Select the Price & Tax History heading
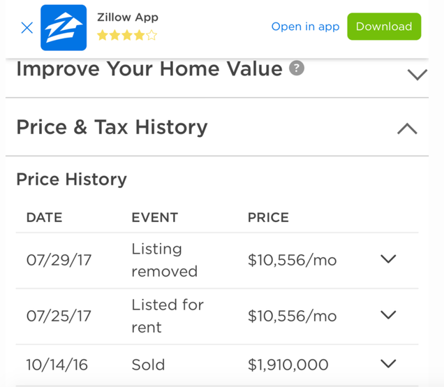This screenshot has width=444, height=387. 112,127
